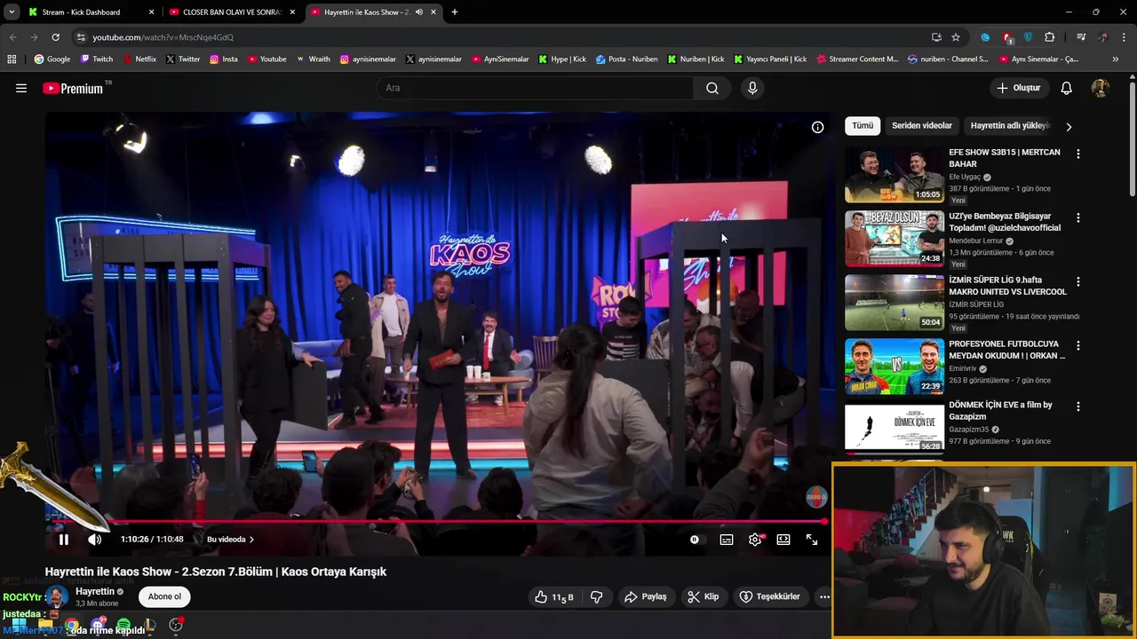The image size is (1137, 639).
Task: Select the Tümü filter chip
Action: (863, 126)
